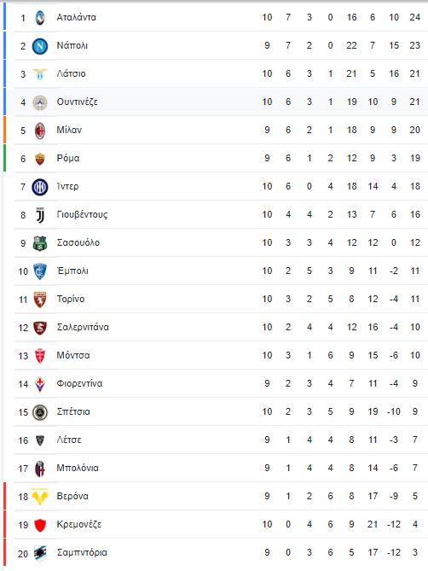Select the Sampdoria club crest
Image resolution: width=428 pixels, height=571 pixels.
pos(40,553)
